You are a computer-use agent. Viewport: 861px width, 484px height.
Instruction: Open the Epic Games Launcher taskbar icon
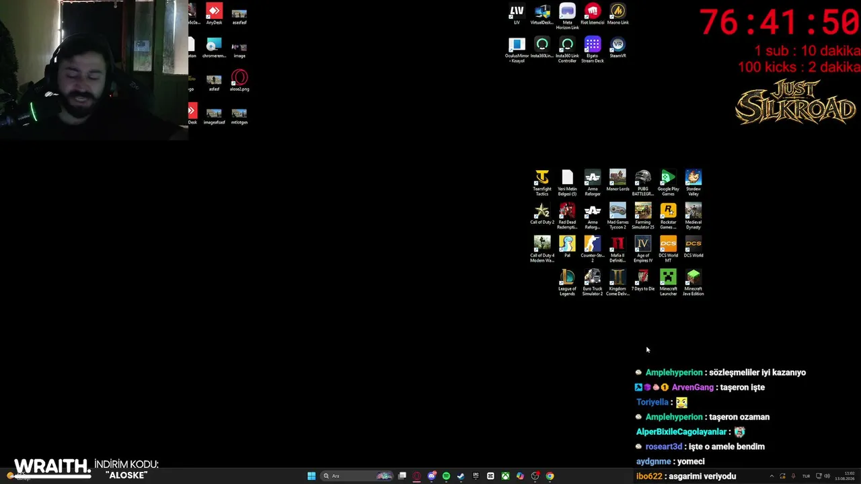click(476, 476)
